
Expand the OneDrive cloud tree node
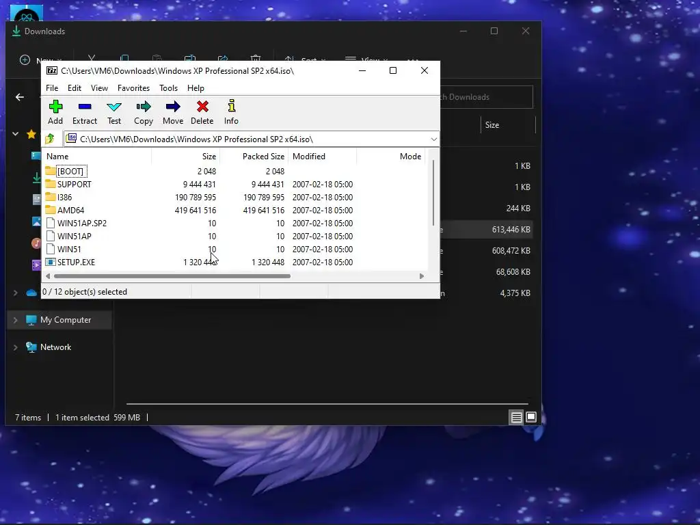[15, 293]
